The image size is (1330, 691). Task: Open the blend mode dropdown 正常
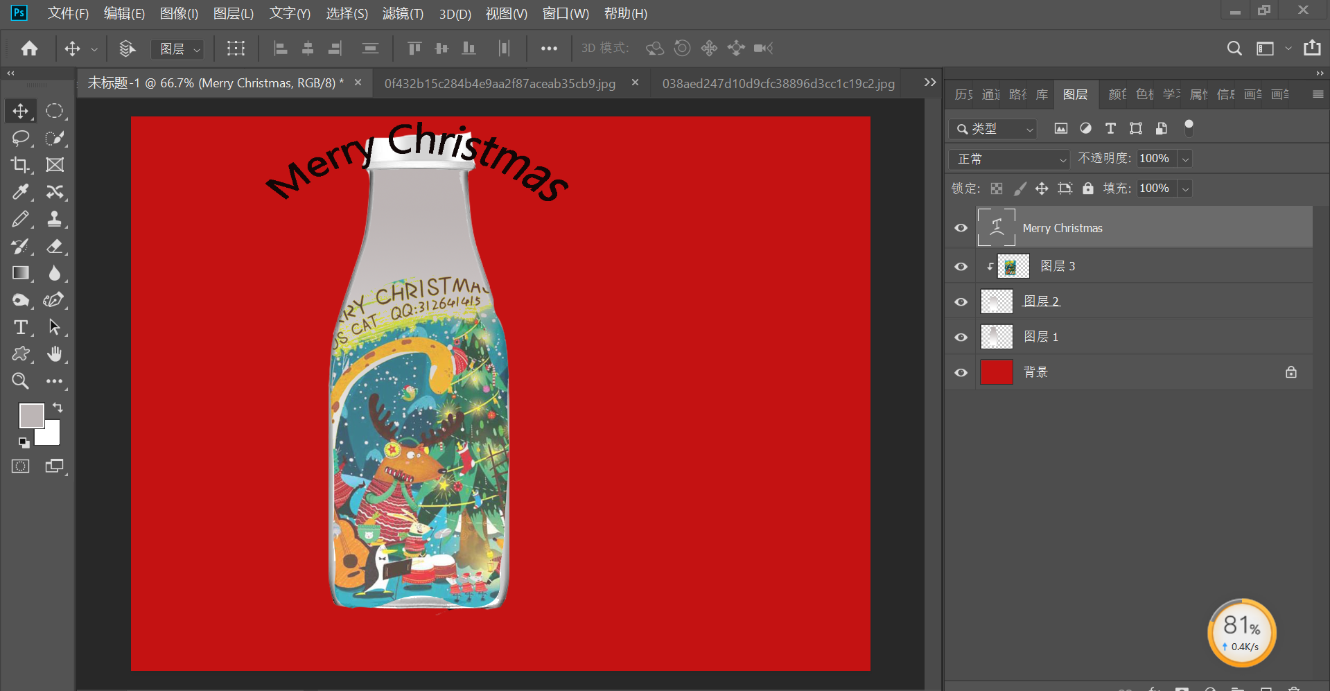pyautogui.click(x=1008, y=159)
